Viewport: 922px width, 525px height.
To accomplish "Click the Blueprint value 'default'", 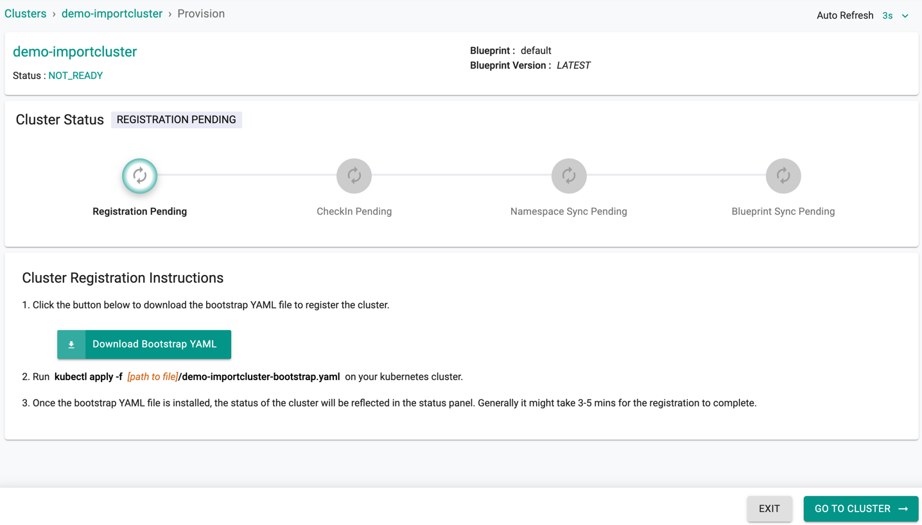I will (x=536, y=51).
